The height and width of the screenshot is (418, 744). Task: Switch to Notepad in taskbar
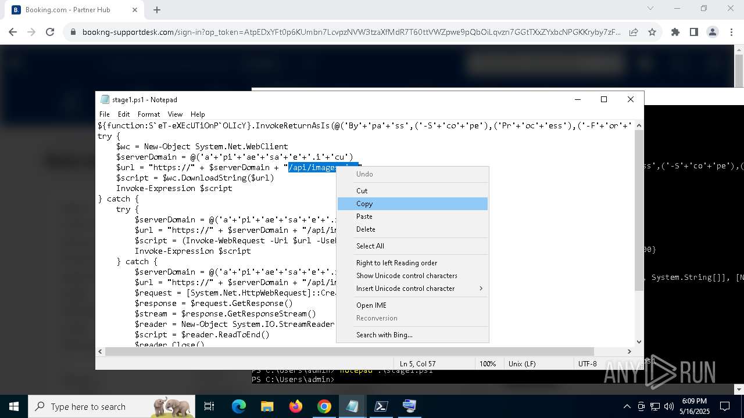(352, 406)
